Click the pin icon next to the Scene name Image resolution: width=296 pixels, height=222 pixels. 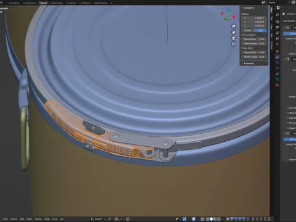point(289,2)
